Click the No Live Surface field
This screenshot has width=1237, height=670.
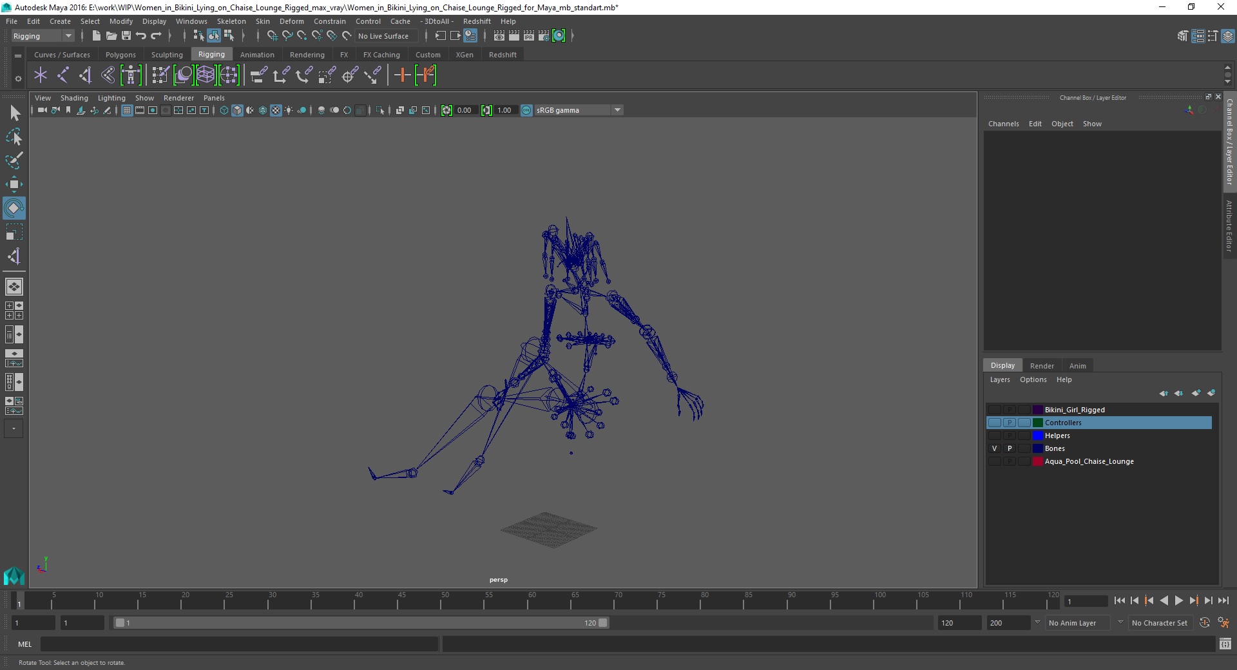[x=386, y=36]
